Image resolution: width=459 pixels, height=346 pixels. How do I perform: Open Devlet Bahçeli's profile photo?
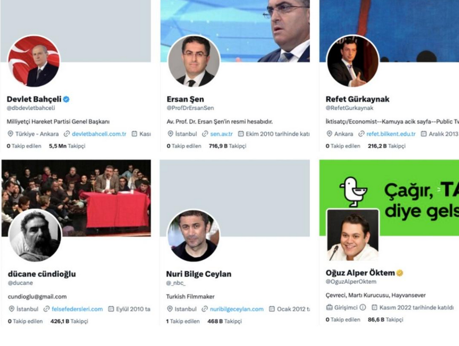point(34,61)
